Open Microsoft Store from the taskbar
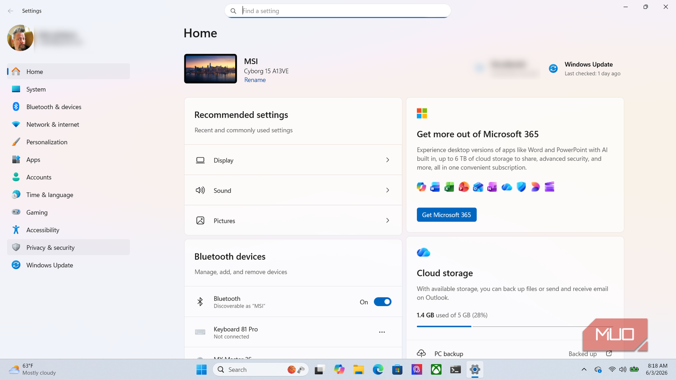676x380 pixels. point(397,370)
